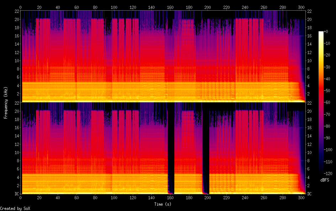Screen dimensions: 336x211
Task: Click the "DC" label on the left frequency axis
Action: [16, 194]
